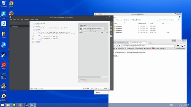Open Dropbox desktop icon
The height and width of the screenshot is (107, 191).
point(4,25)
